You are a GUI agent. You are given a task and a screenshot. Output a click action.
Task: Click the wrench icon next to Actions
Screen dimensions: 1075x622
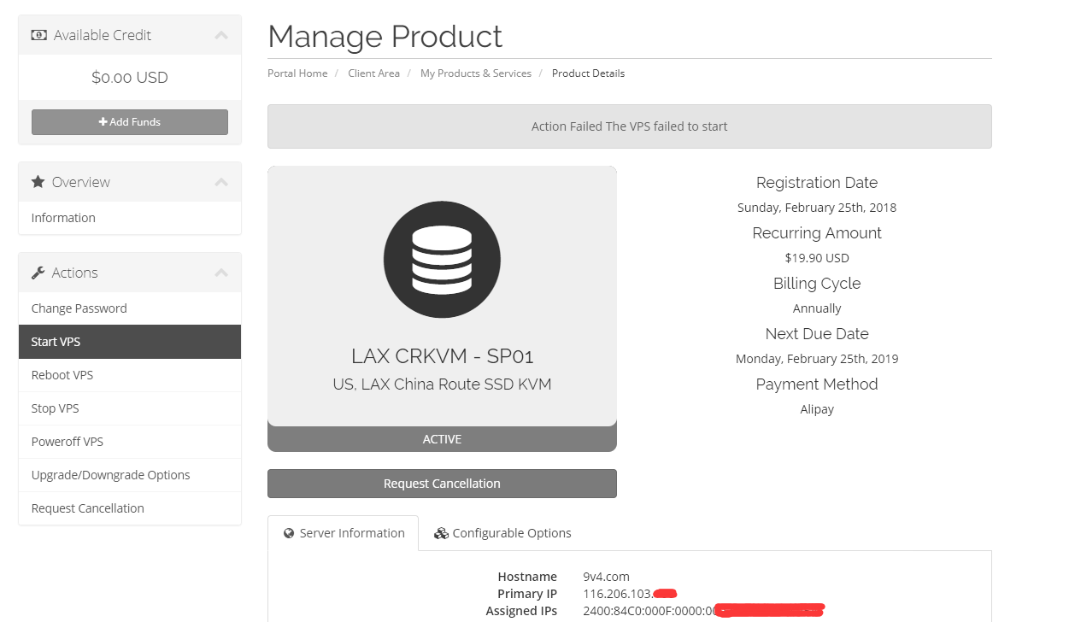pyautogui.click(x=38, y=273)
